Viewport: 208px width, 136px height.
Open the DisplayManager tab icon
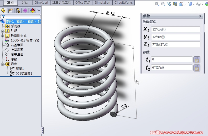pyautogui.click(x=32, y=11)
